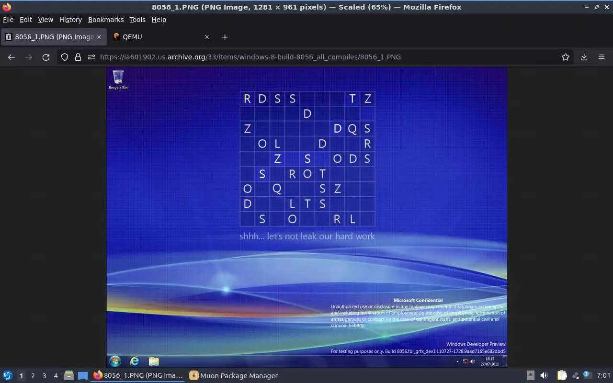Image resolution: width=613 pixels, height=383 pixels.
Task: Open the File menu
Action: (x=8, y=20)
